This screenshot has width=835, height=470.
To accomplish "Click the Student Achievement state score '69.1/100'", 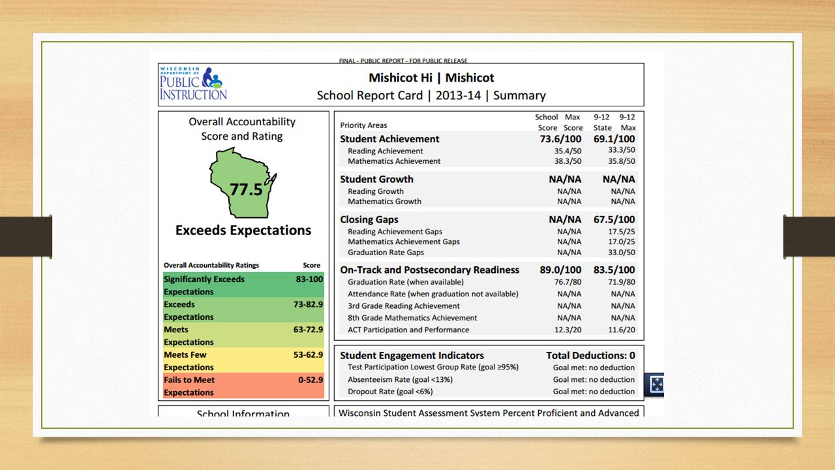I will coord(615,139).
